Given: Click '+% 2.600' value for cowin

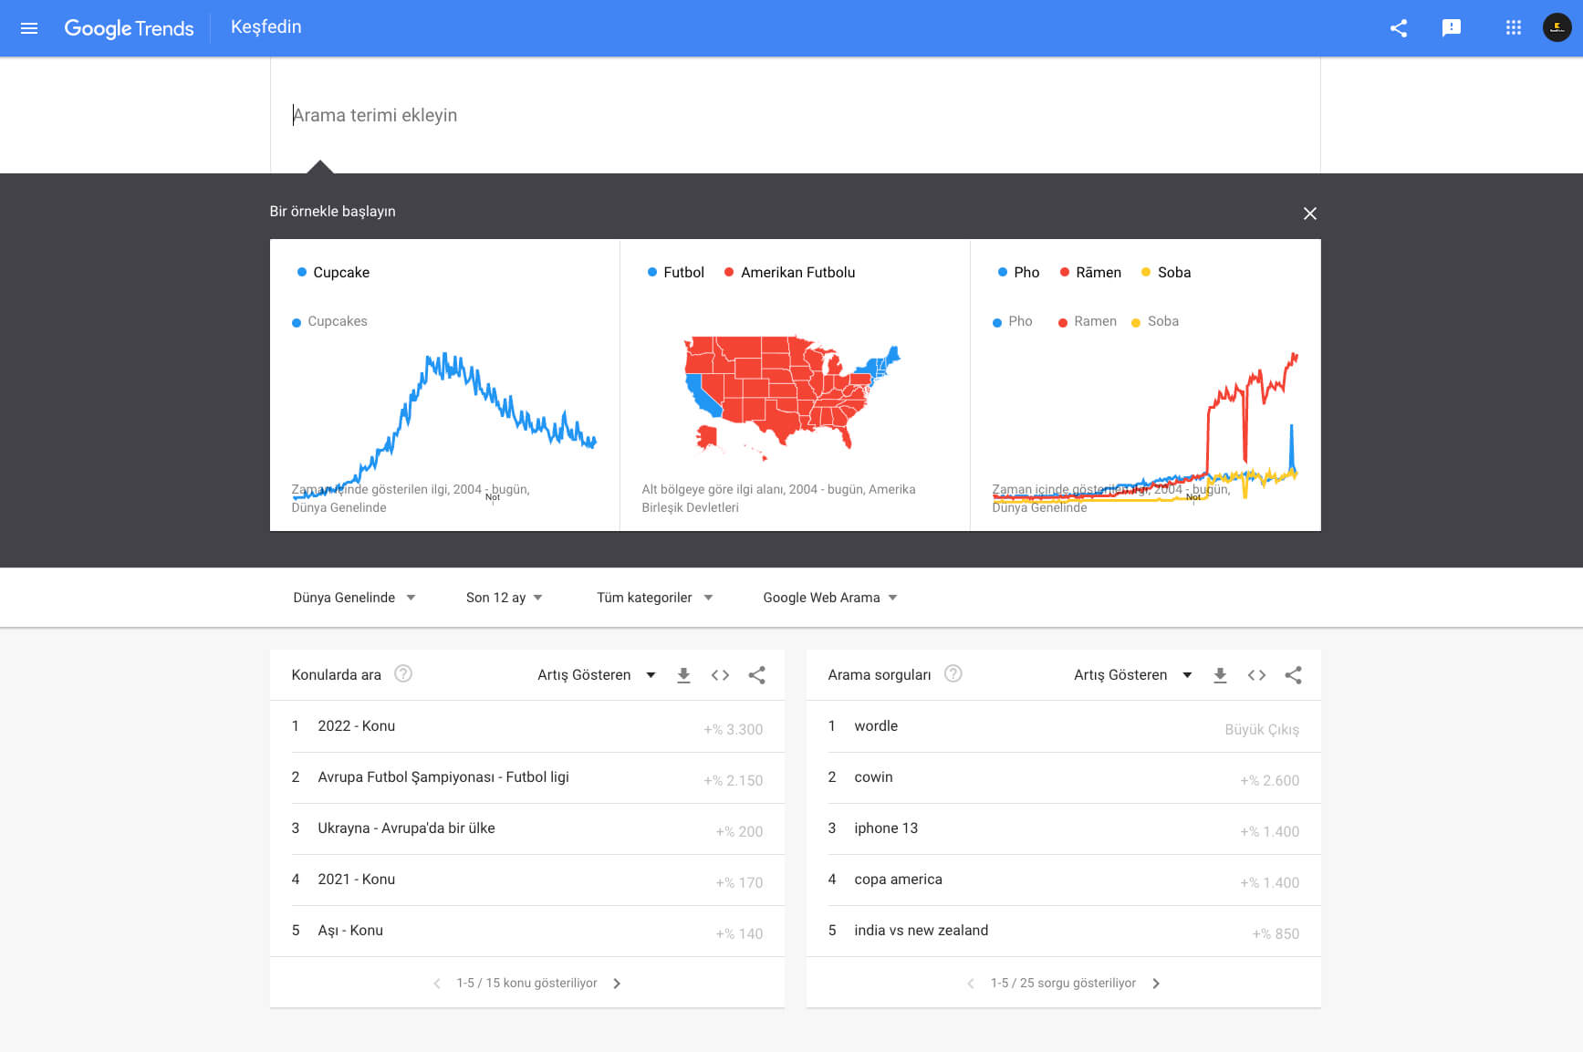Looking at the screenshot, I should click(x=1269, y=781).
